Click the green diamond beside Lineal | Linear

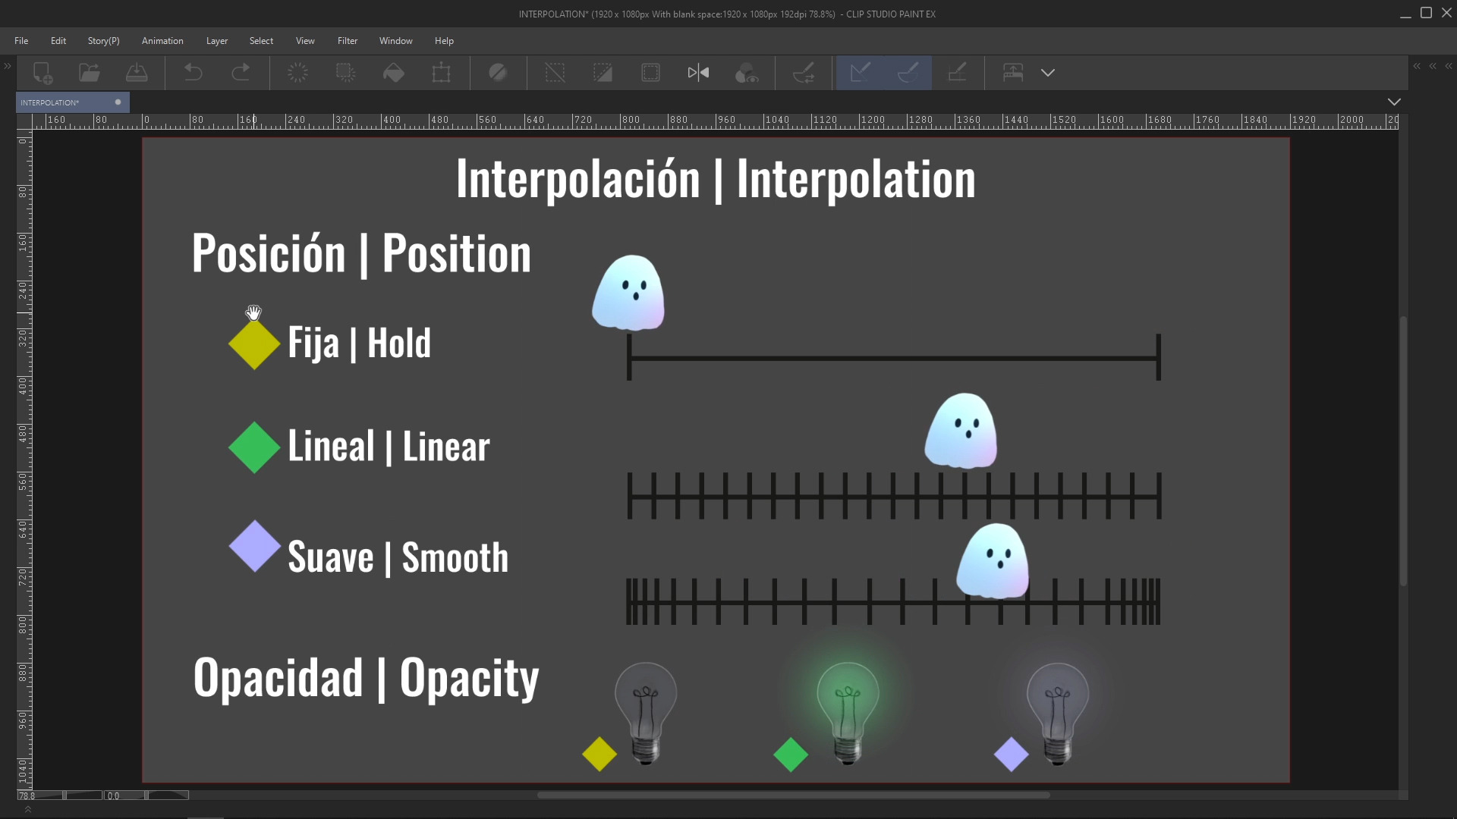click(254, 447)
